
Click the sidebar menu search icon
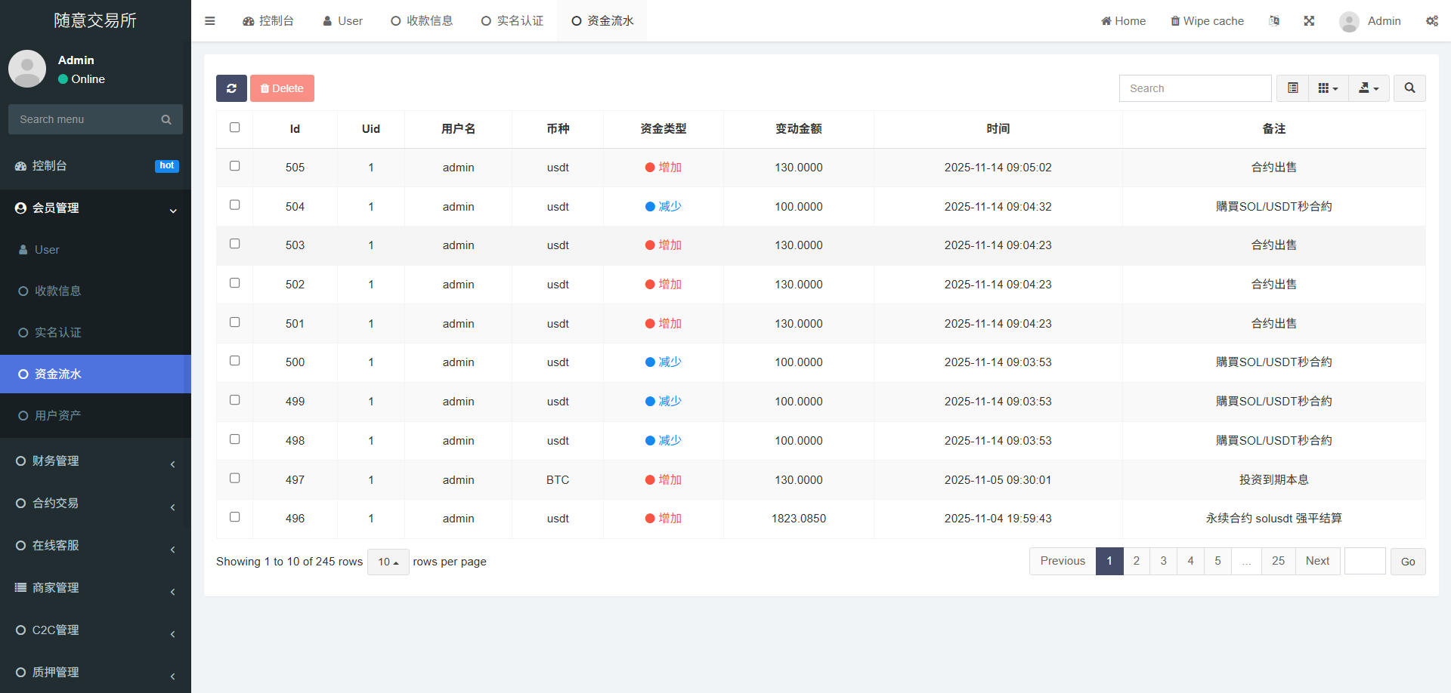pyautogui.click(x=166, y=119)
